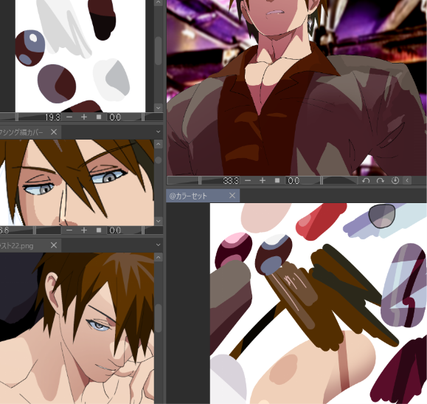Close the @カラーセット tab
Image resolution: width=427 pixels, height=404 pixels.
[x=232, y=196]
